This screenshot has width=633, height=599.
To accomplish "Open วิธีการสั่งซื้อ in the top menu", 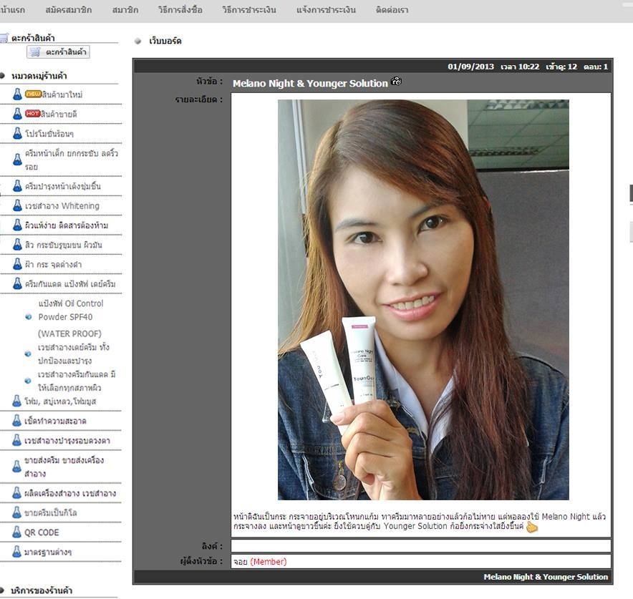I will coord(180,10).
